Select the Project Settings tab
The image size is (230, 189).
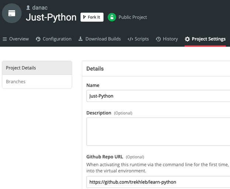[x=205, y=39]
